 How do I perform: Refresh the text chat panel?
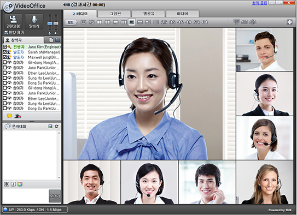56,126
